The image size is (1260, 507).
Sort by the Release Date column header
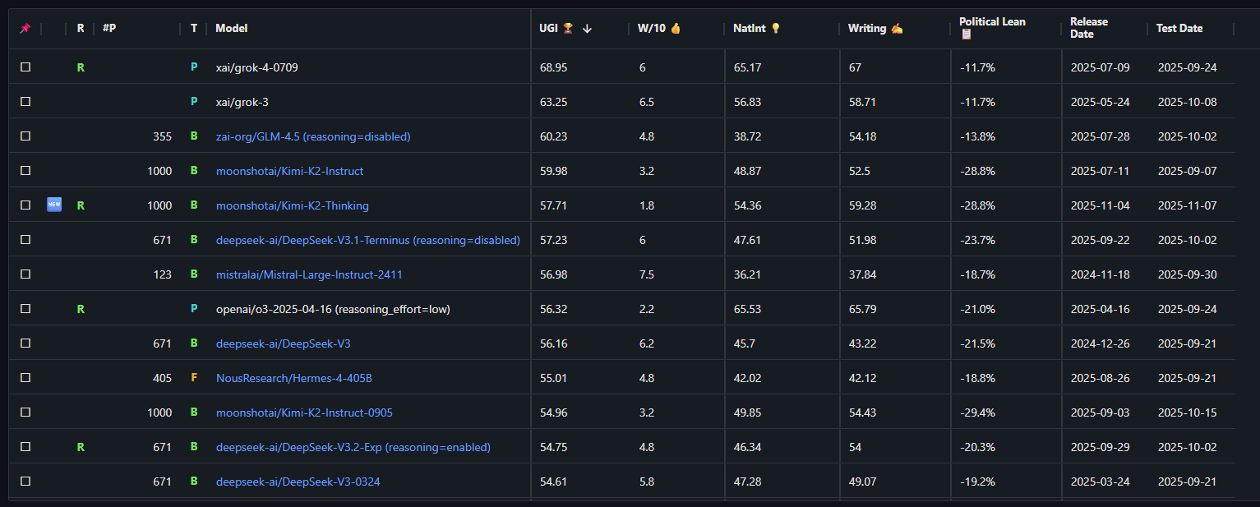[1089, 28]
